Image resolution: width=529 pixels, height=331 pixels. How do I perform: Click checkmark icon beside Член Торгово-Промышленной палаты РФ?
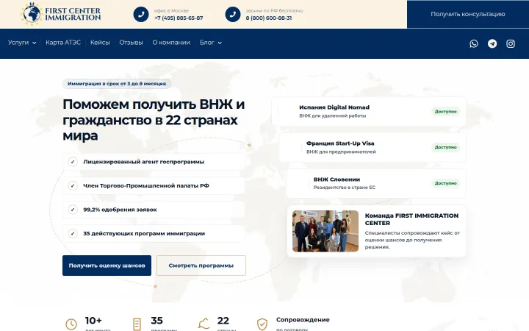coord(73,186)
